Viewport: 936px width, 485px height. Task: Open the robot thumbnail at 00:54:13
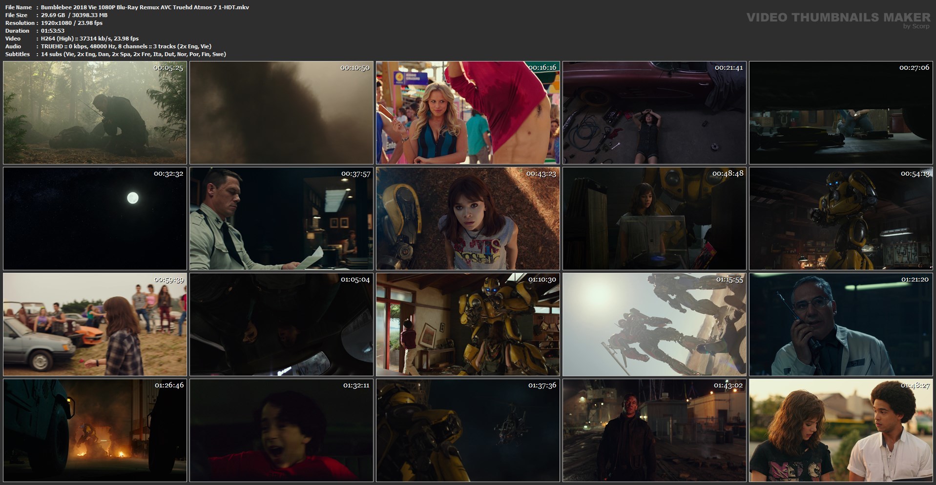coord(841,219)
